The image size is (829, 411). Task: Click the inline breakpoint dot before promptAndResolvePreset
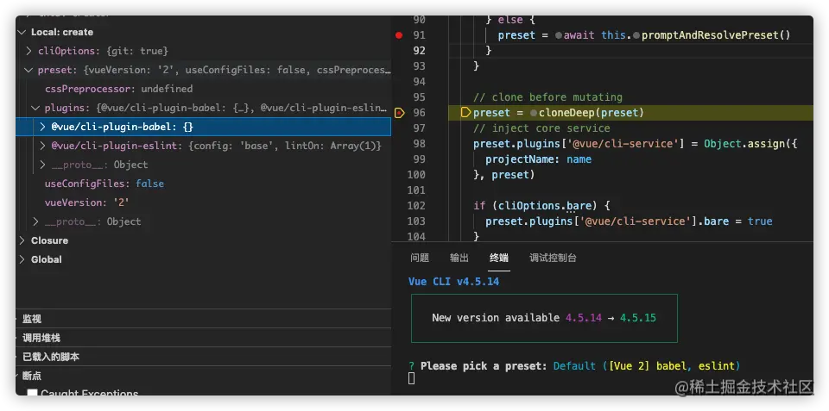click(x=636, y=36)
